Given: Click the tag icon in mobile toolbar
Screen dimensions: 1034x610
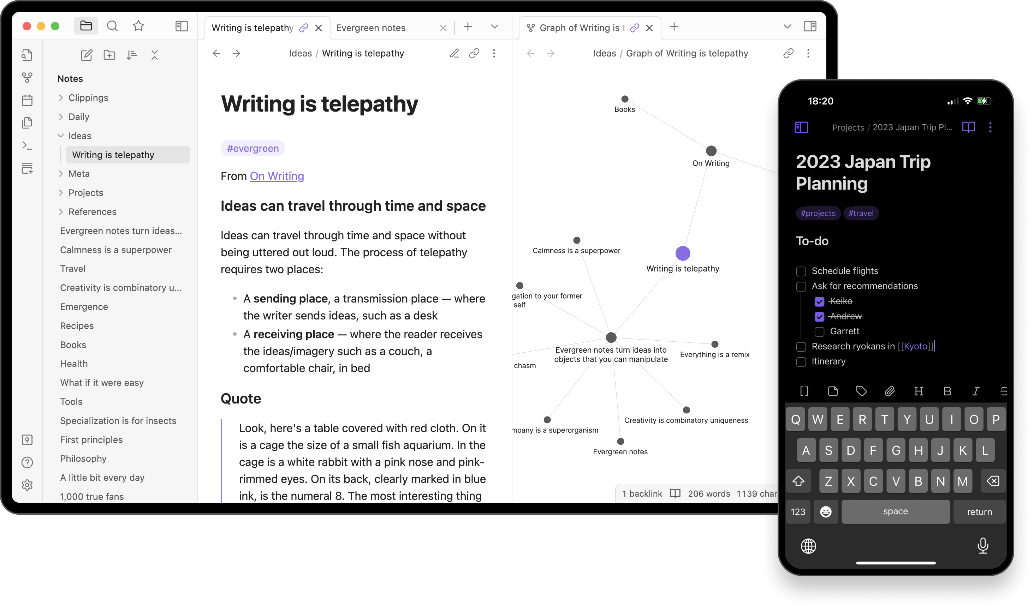Looking at the screenshot, I should 861,391.
